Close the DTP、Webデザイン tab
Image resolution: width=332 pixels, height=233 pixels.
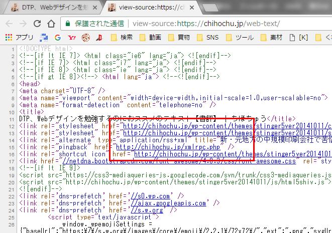coord(95,8)
